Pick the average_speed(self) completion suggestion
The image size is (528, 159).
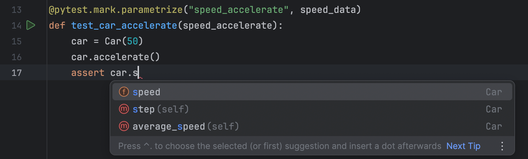[x=186, y=126]
